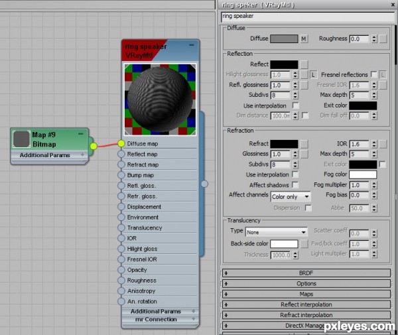398x335 pixels.
Task: Click the Reflection Subdivs spinner arrows
Action: (295, 95)
